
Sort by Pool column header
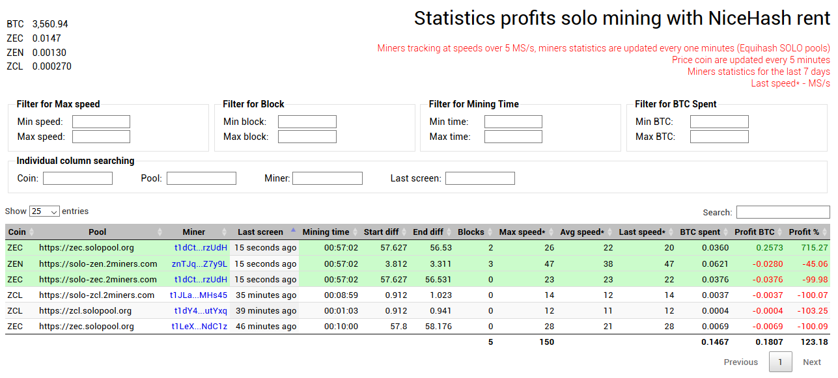(97, 232)
